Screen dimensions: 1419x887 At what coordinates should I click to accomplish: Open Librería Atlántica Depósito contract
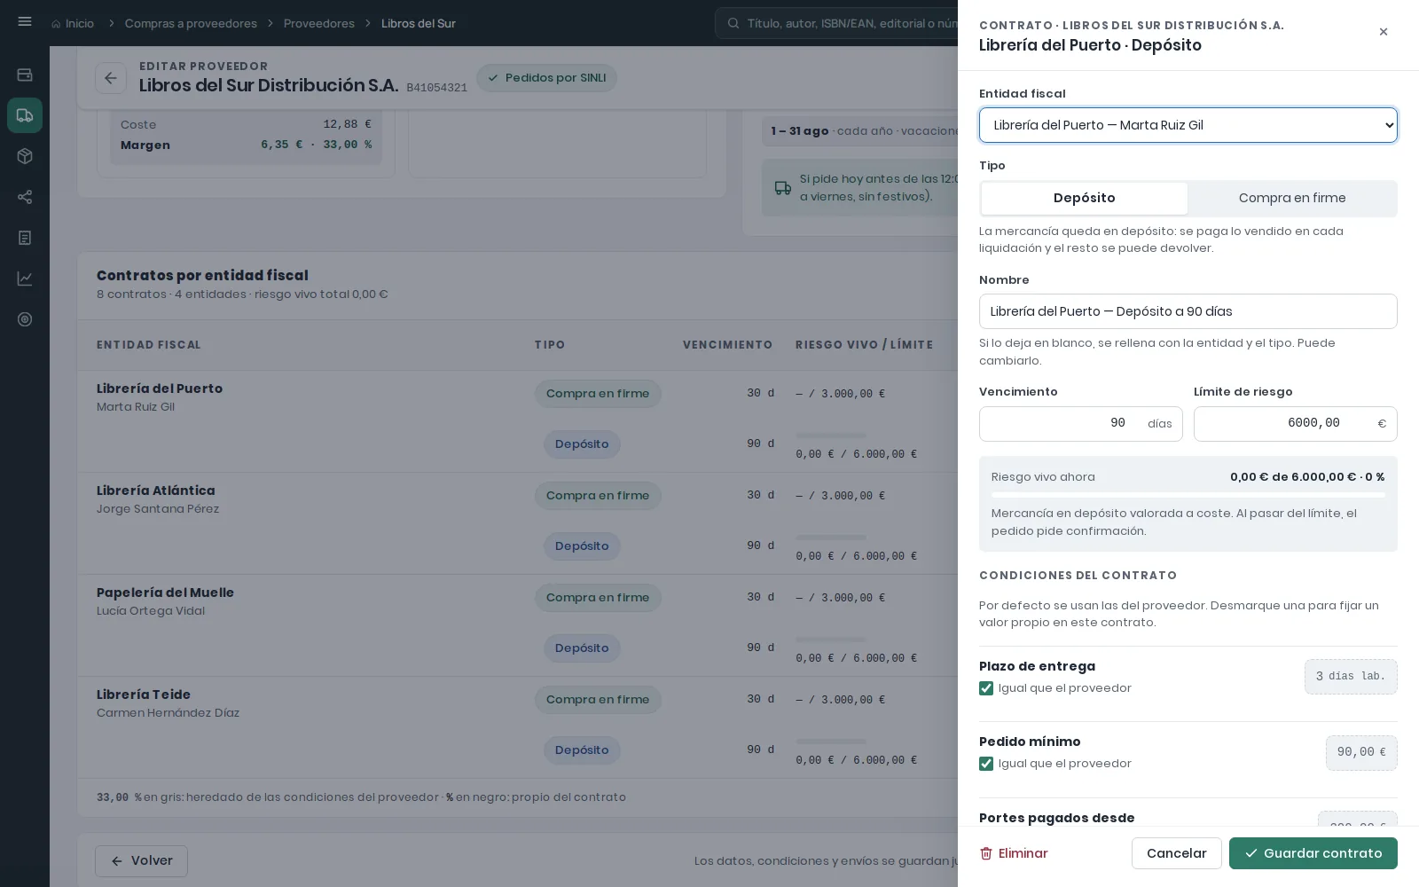(x=582, y=546)
